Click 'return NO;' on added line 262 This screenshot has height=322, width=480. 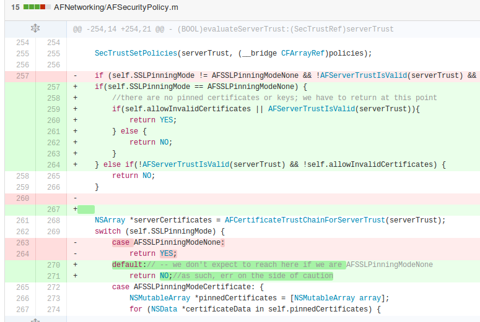(x=151, y=142)
